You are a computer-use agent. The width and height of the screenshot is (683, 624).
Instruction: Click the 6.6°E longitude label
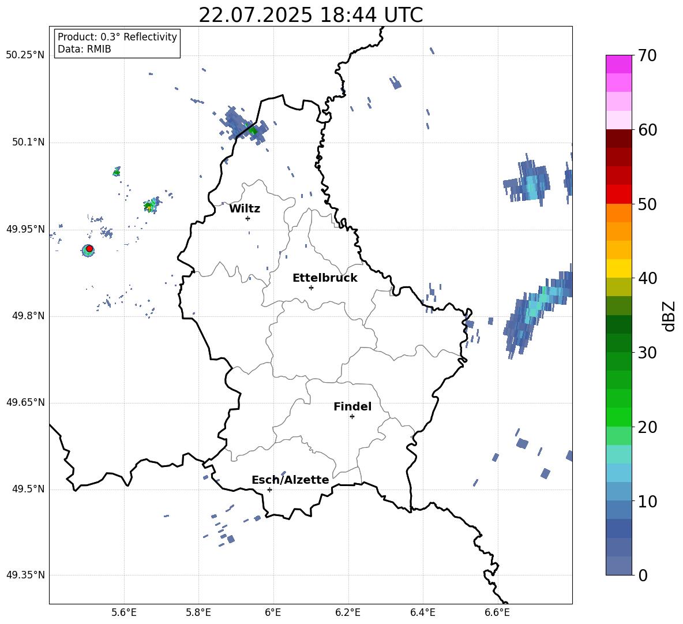tap(497, 612)
